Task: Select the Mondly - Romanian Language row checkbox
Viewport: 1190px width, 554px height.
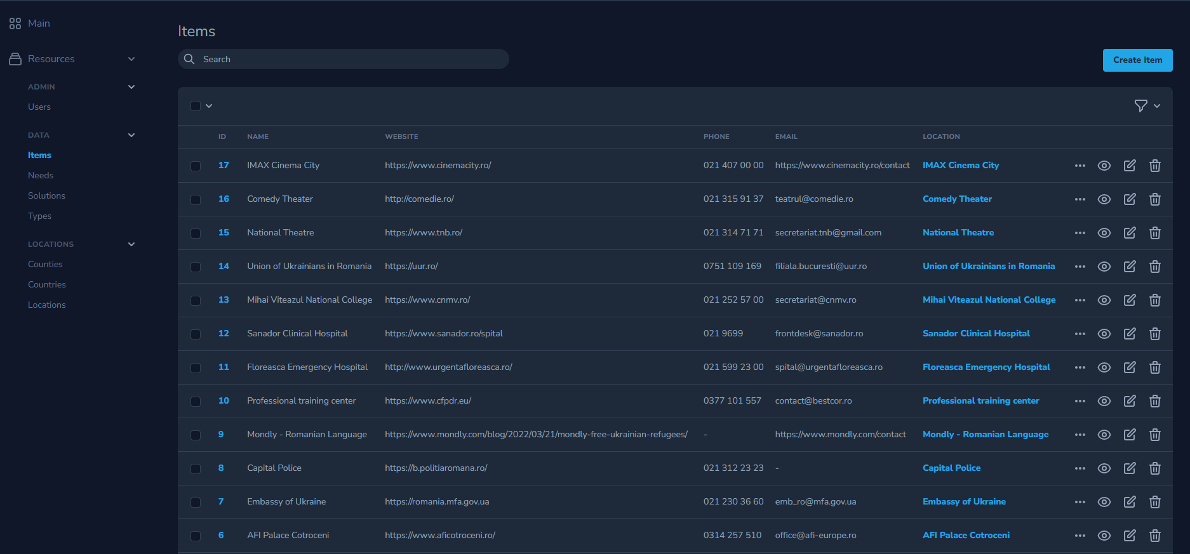Action: tap(196, 435)
